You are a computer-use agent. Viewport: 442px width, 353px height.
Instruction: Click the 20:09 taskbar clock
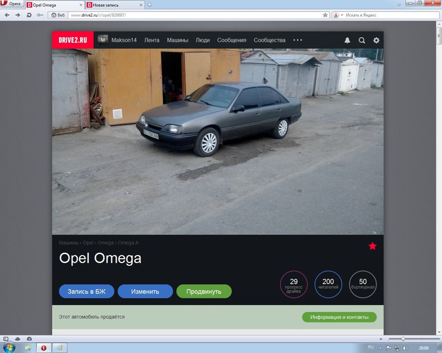pos(424,348)
